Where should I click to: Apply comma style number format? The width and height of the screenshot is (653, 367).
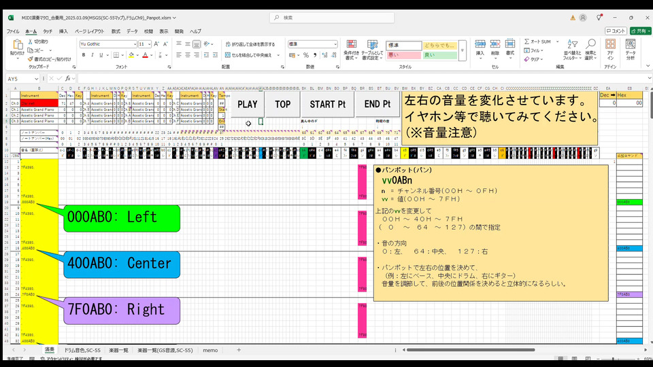[315, 55]
